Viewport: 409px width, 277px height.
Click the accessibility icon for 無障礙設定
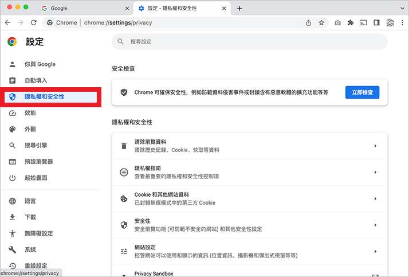(x=12, y=233)
